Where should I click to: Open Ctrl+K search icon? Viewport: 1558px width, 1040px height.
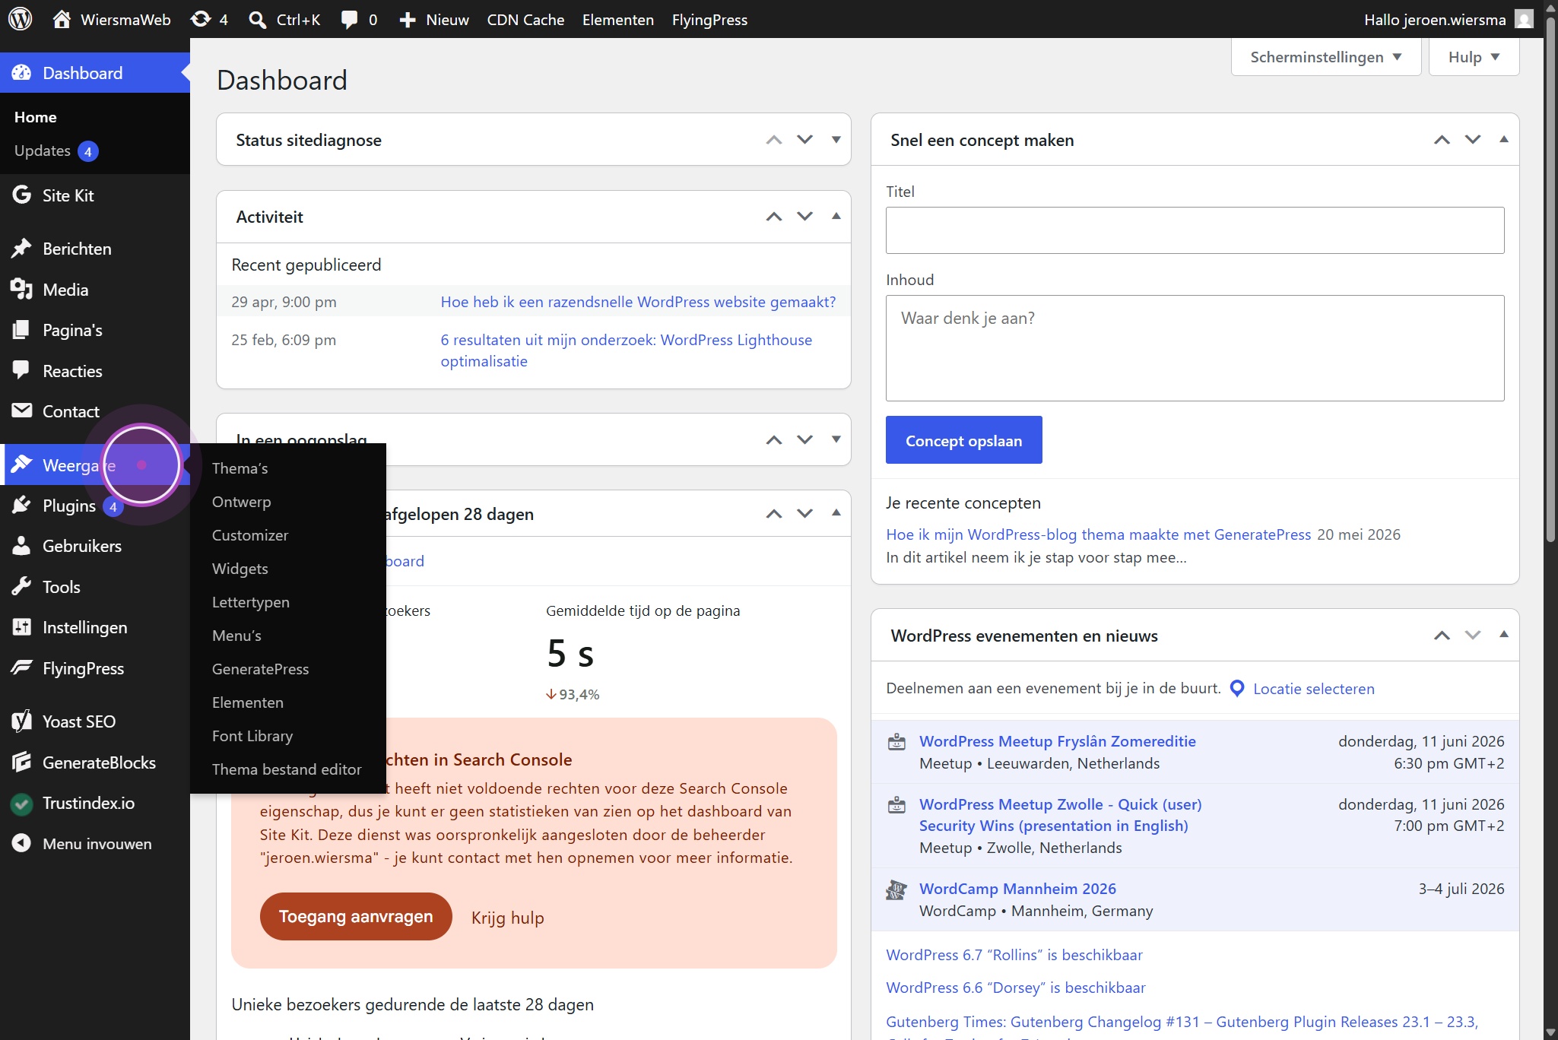click(258, 20)
